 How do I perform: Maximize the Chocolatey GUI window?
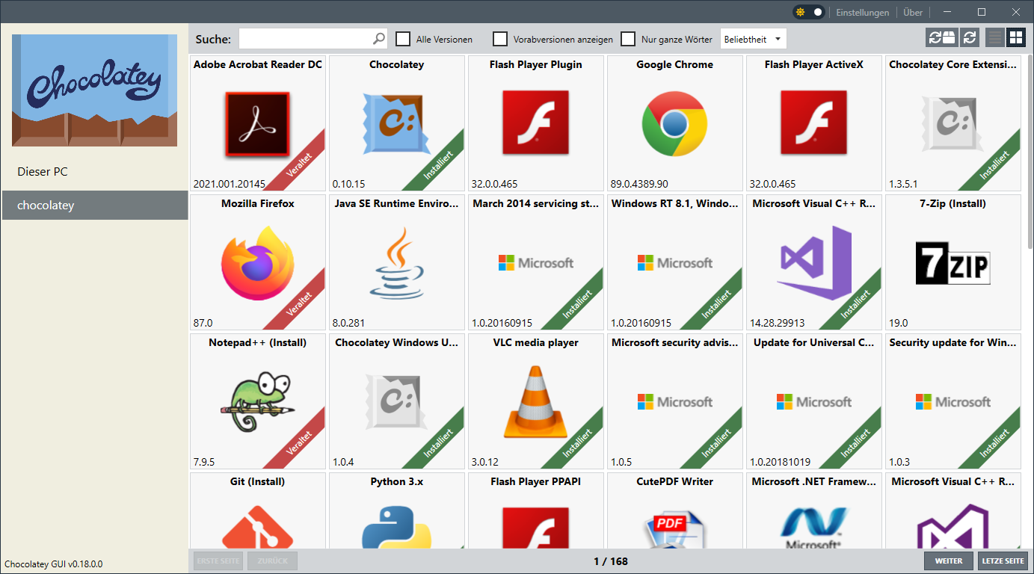[982, 12]
